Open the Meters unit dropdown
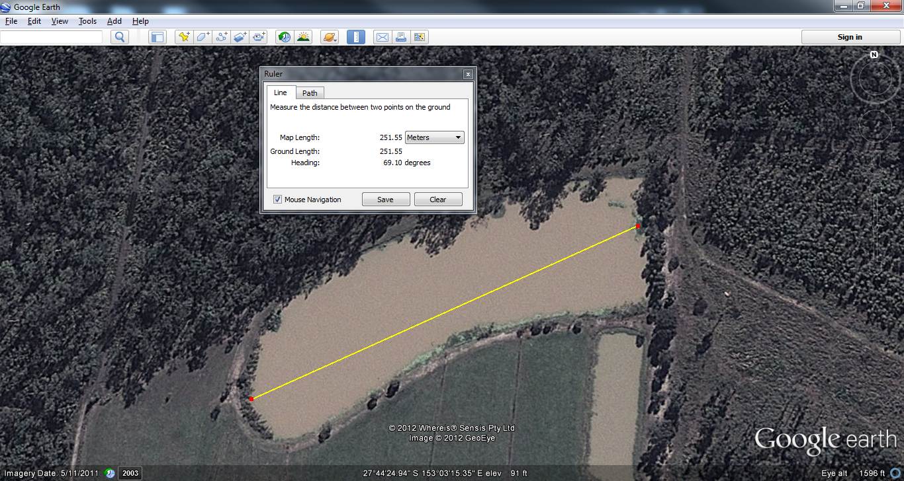 coord(434,137)
